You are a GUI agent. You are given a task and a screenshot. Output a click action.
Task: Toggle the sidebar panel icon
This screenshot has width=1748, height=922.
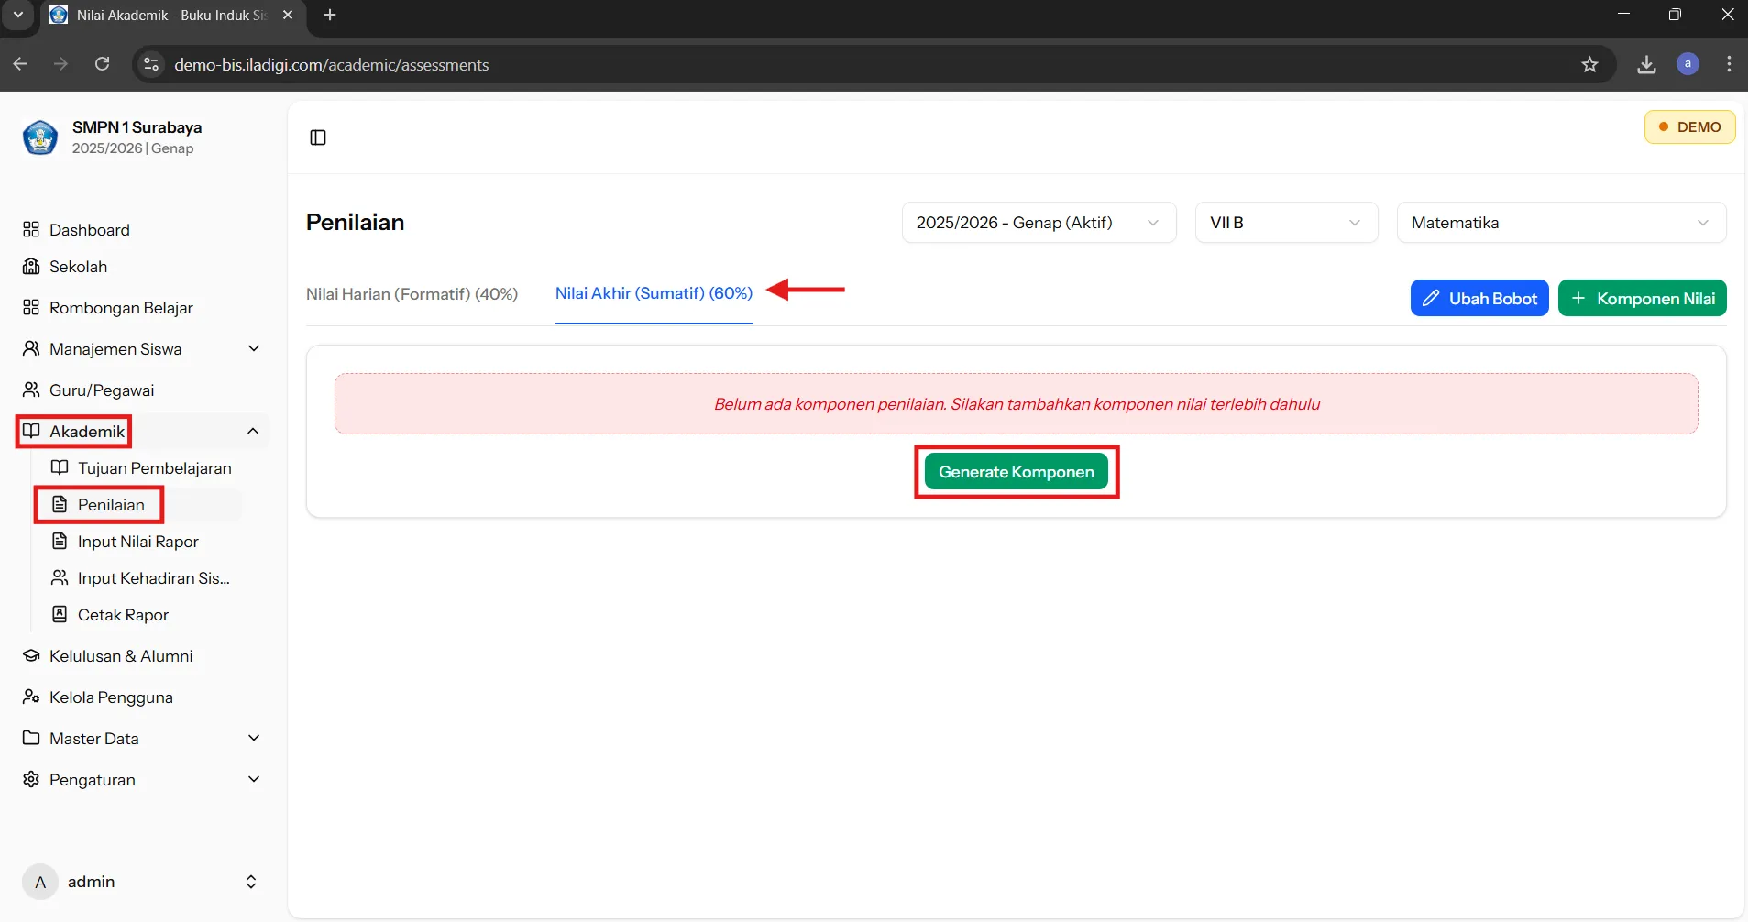click(318, 137)
